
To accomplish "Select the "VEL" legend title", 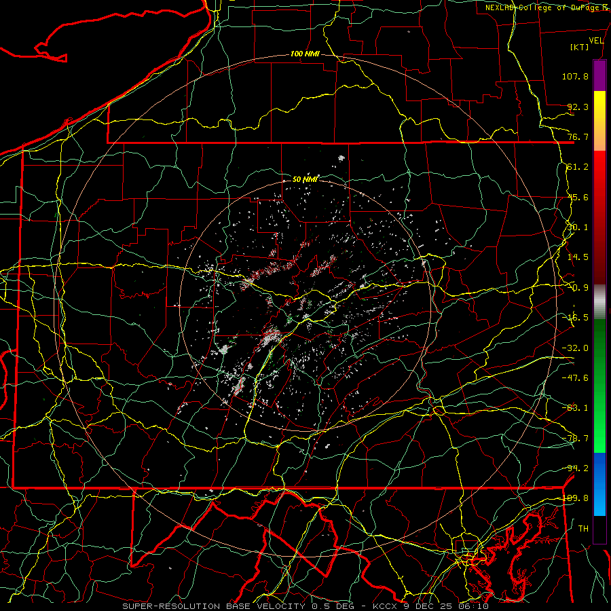I will pyautogui.click(x=596, y=41).
